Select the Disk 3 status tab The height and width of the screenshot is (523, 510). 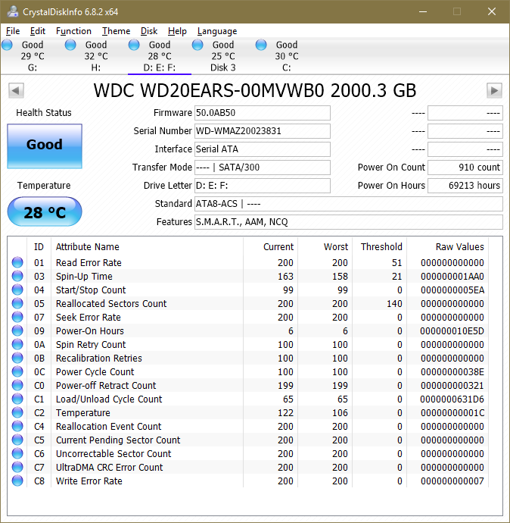222,56
